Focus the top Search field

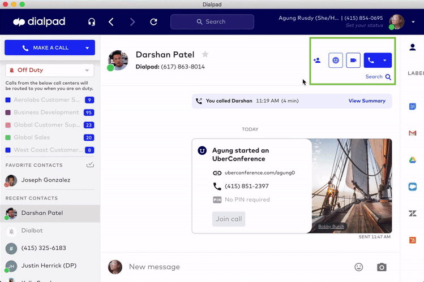click(212, 21)
